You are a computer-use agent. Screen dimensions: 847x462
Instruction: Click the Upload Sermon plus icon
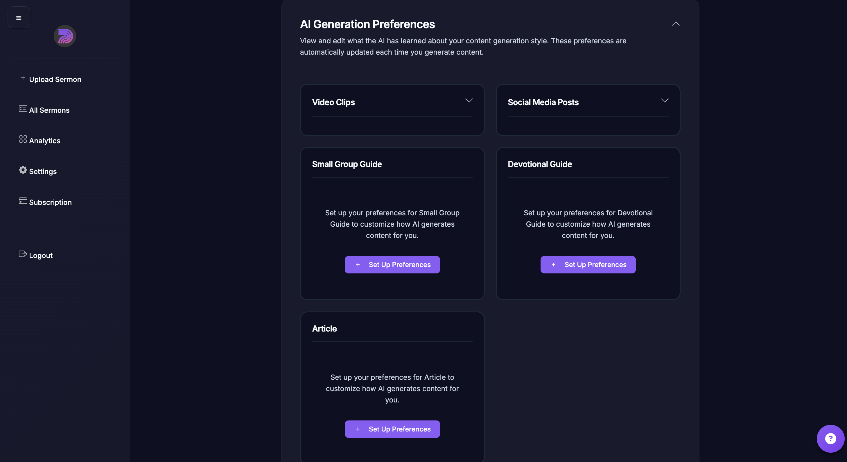click(23, 78)
